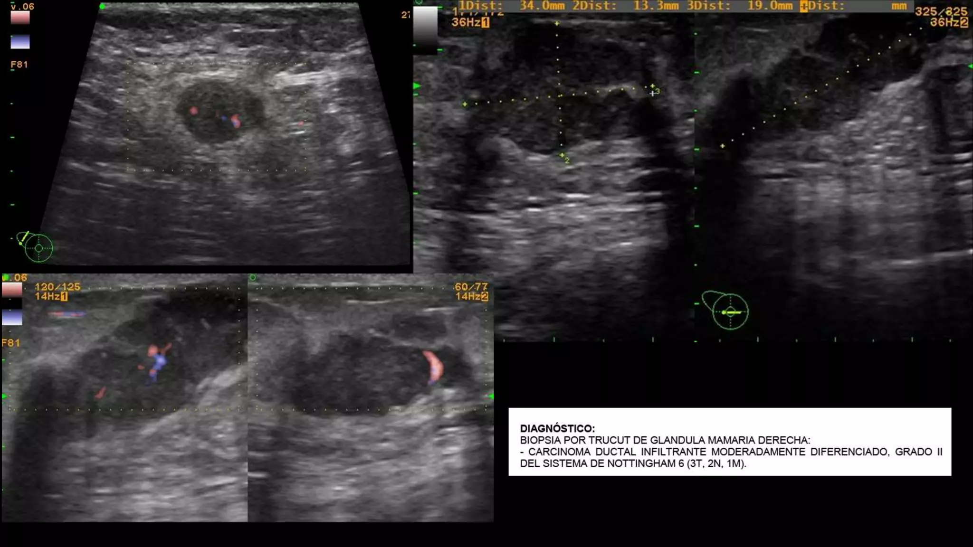Viewport: 973px width, 547px height.
Task: Click the 36Hz2 frame rate label
Action: click(949, 22)
